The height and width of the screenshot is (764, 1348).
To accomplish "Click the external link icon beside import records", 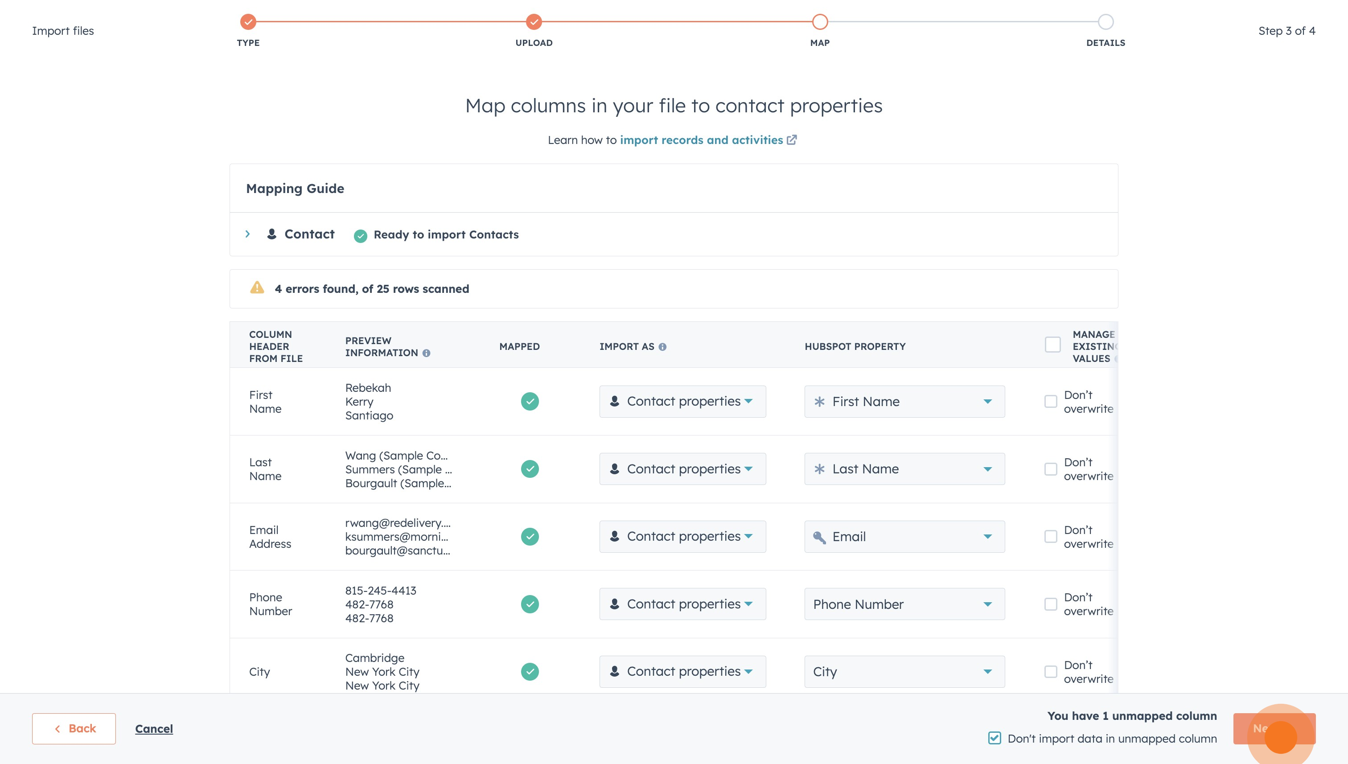I will 792,140.
